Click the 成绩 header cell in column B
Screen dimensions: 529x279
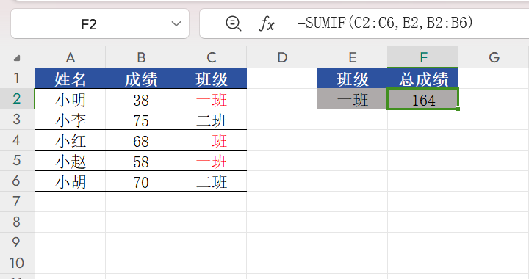click(x=140, y=79)
